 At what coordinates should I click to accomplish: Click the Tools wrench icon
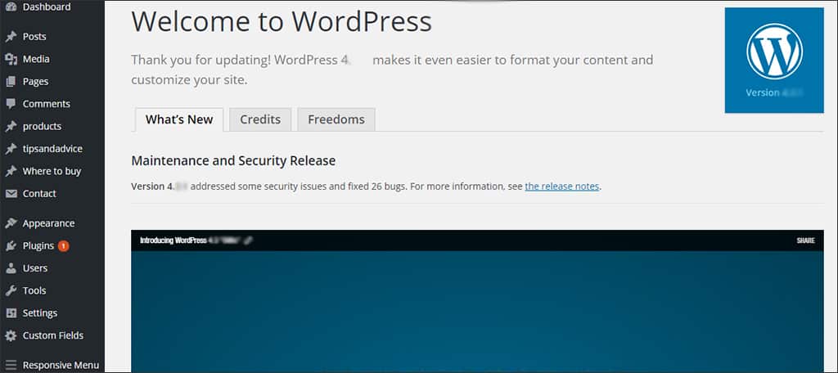[11, 290]
